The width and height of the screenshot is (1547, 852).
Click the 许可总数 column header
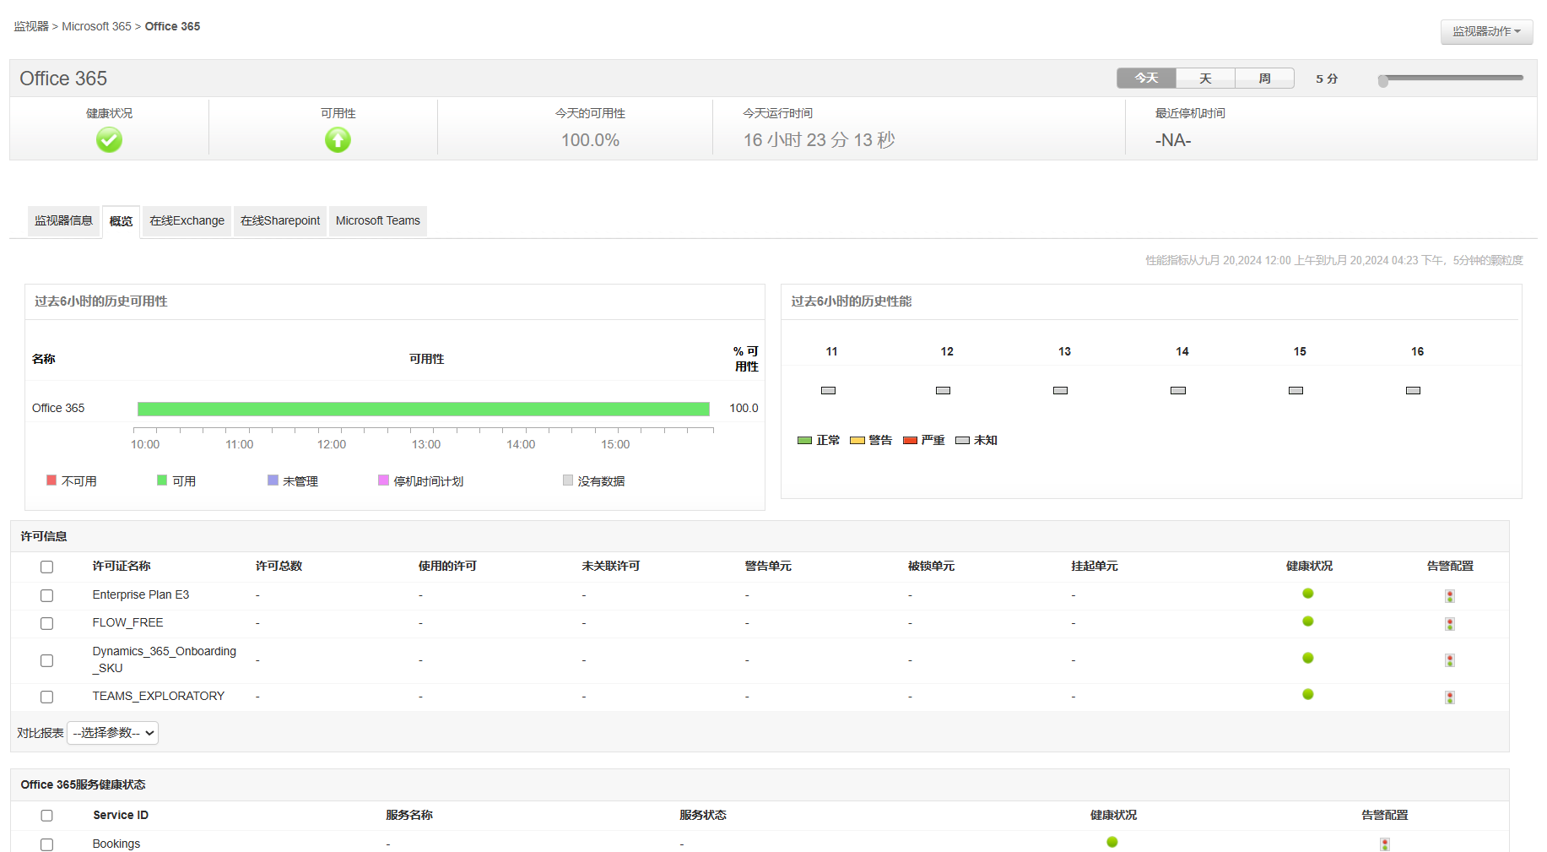279,566
